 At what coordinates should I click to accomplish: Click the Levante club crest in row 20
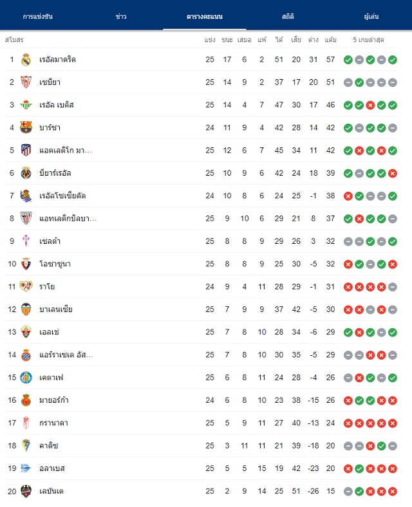pyautogui.click(x=26, y=491)
